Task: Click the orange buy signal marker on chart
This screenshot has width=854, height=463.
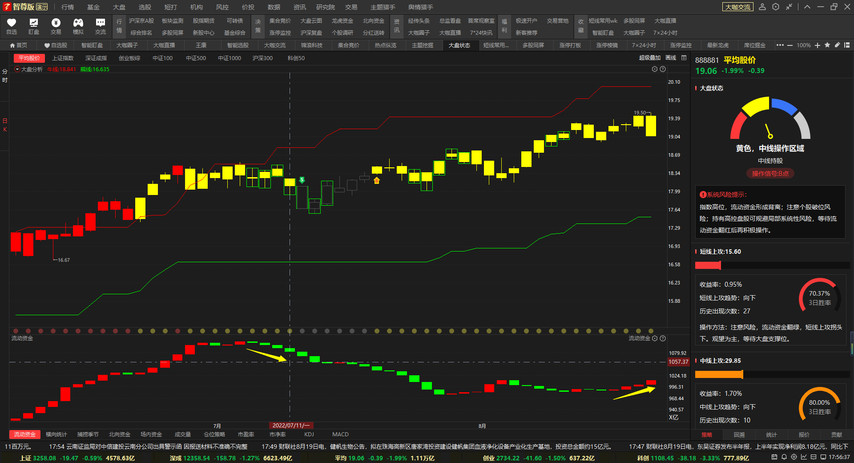Action: point(377,180)
